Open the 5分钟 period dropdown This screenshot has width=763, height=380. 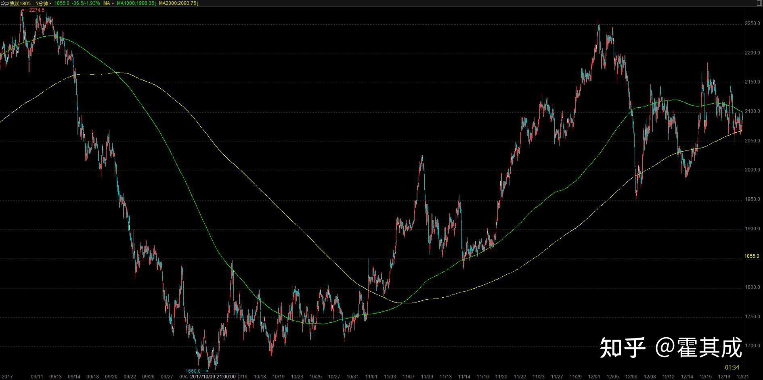pos(43,3)
